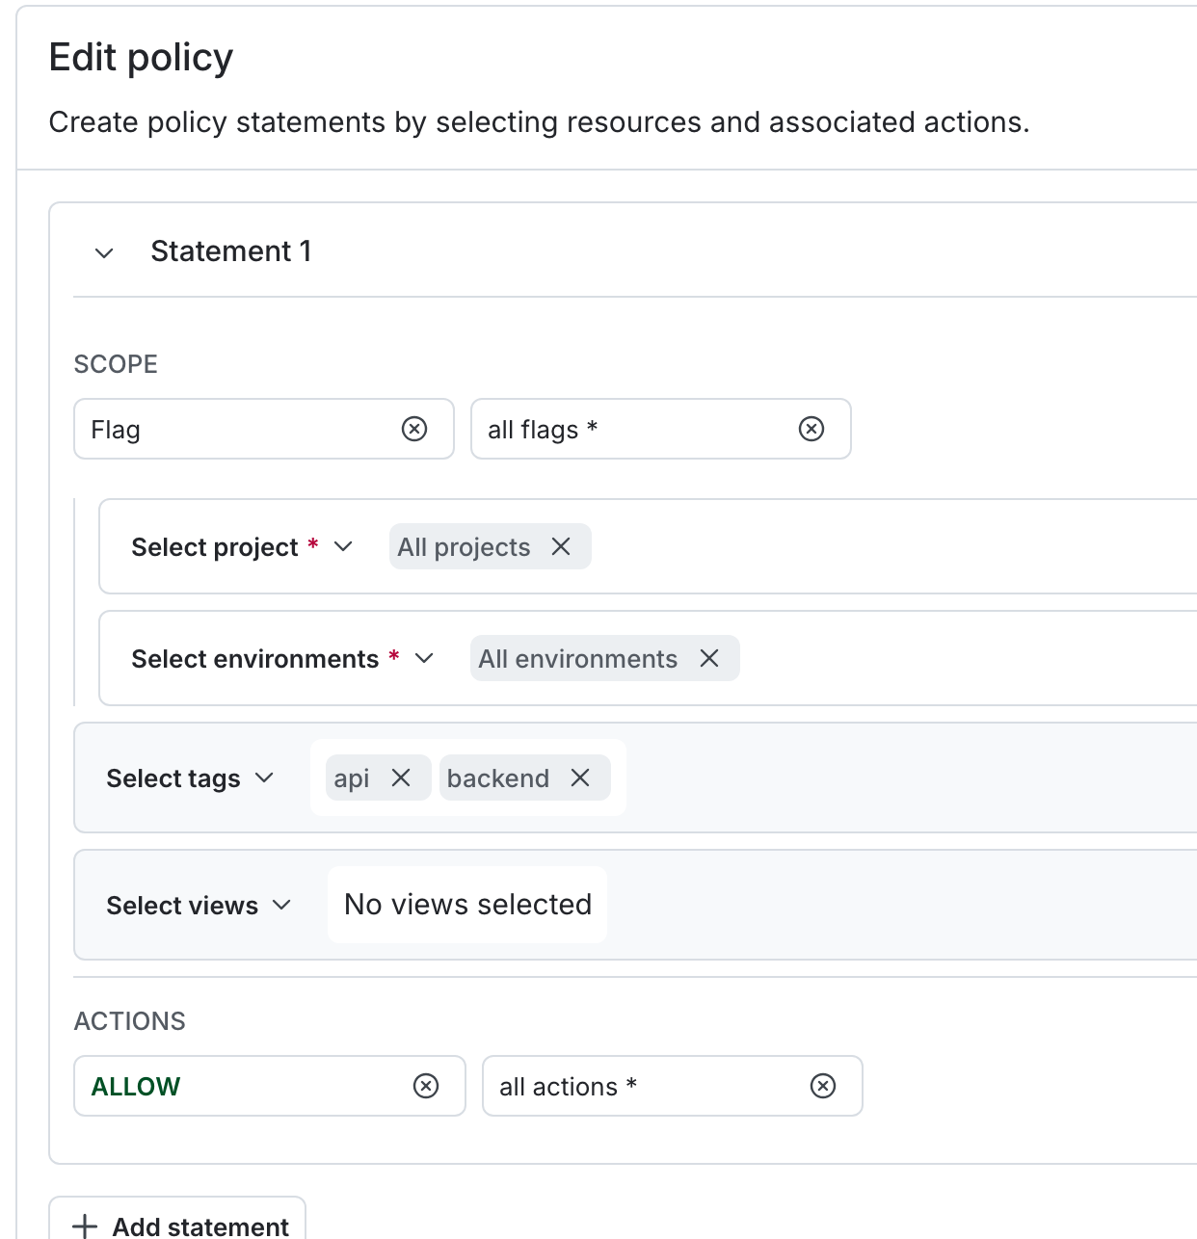Image resolution: width=1197 pixels, height=1239 pixels.
Task: Clear the "all actions" selection
Action: click(823, 1086)
